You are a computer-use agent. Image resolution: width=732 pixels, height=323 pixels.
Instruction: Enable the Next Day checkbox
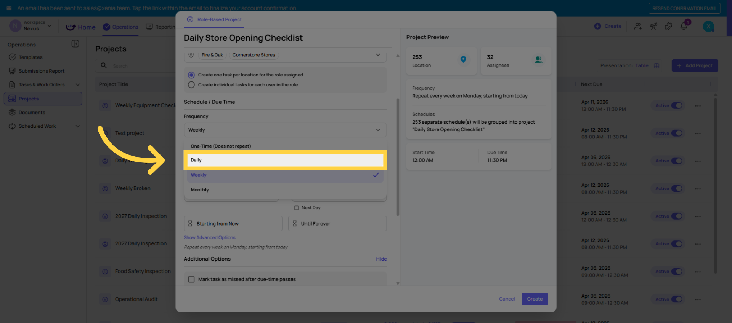coord(296,208)
